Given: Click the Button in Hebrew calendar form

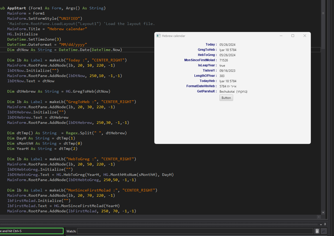Looking at the screenshot, I should 226,98.
